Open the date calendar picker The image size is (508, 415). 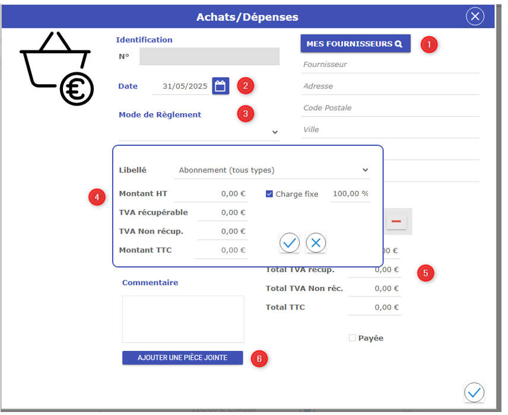220,86
